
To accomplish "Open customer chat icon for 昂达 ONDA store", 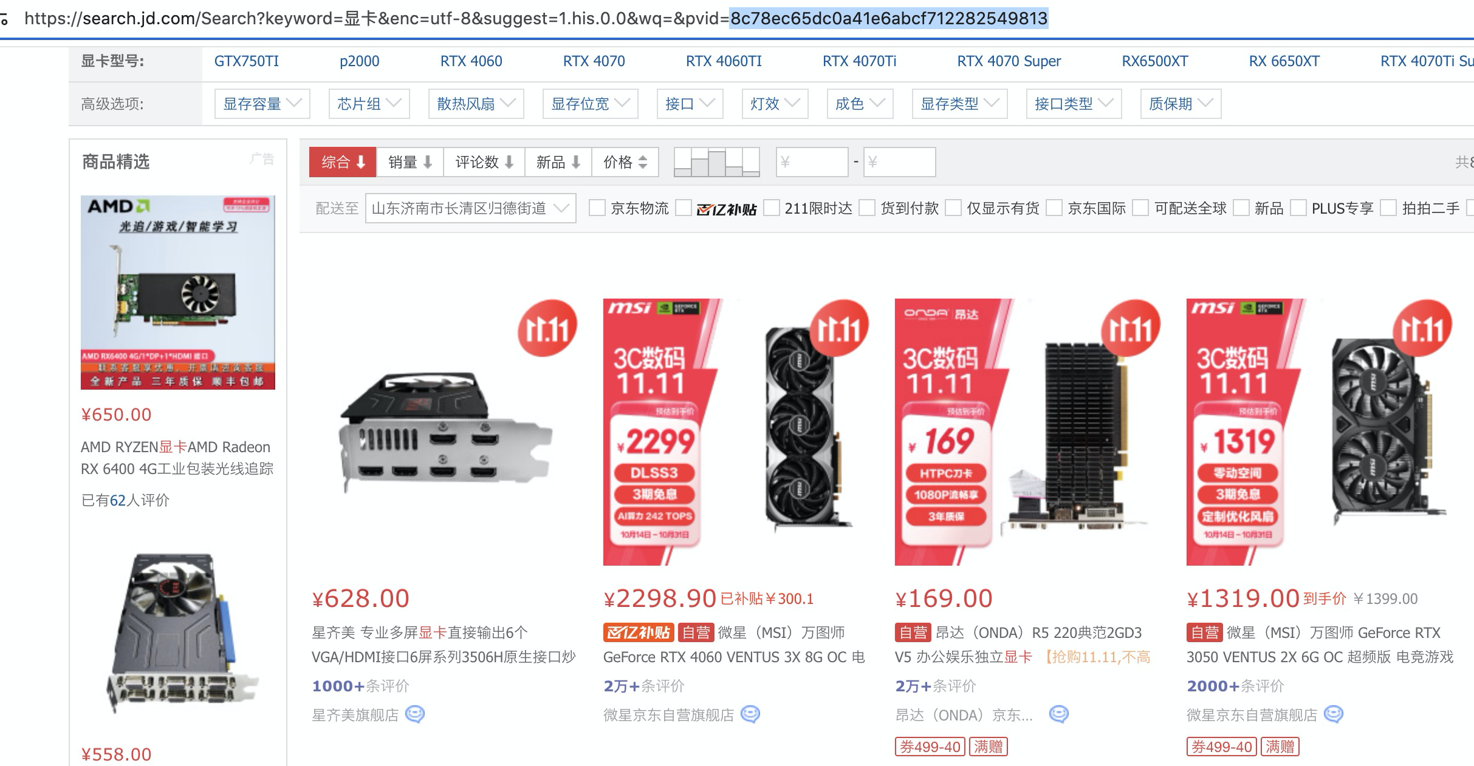I will 1059,714.
